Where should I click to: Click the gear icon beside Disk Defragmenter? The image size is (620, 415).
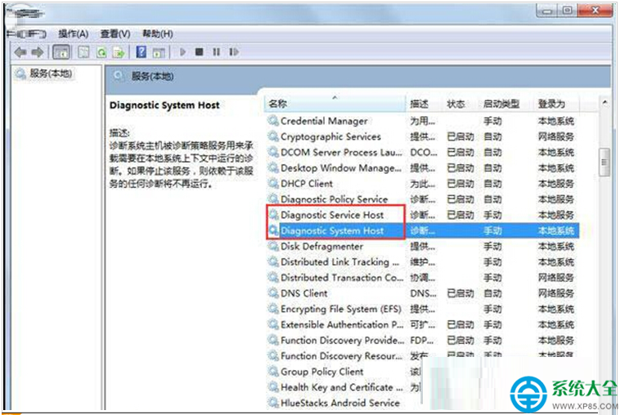pyautogui.click(x=273, y=246)
